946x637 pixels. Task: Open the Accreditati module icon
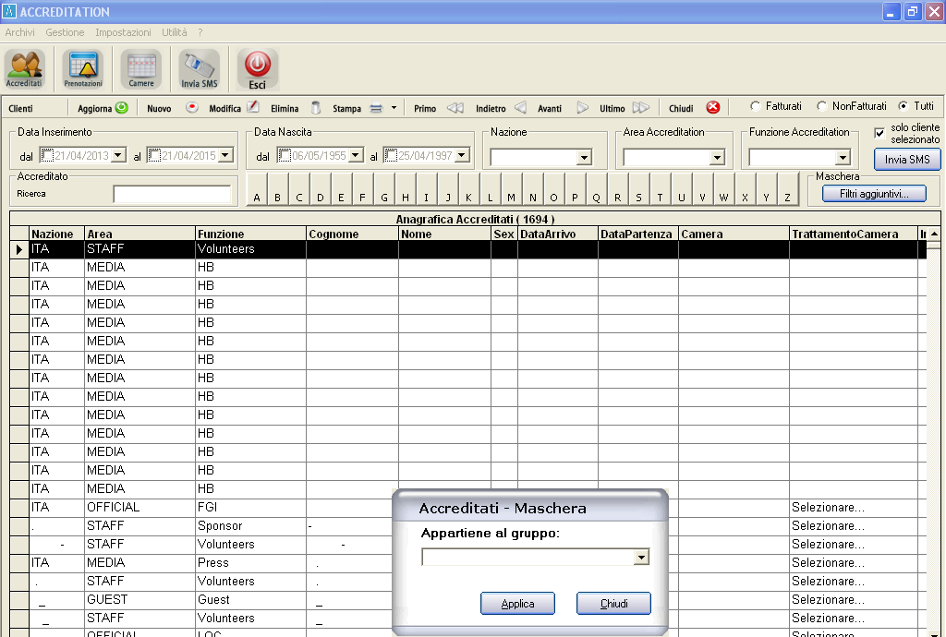(25, 69)
